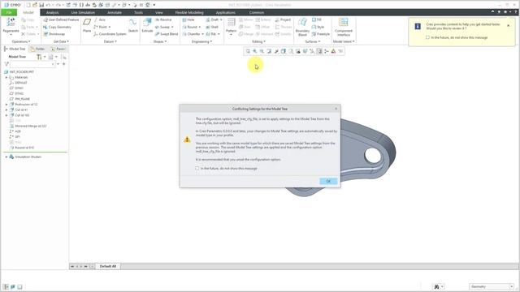520x292 pixels.
Task: Click the Regenerate tool
Action: [x=11, y=26]
